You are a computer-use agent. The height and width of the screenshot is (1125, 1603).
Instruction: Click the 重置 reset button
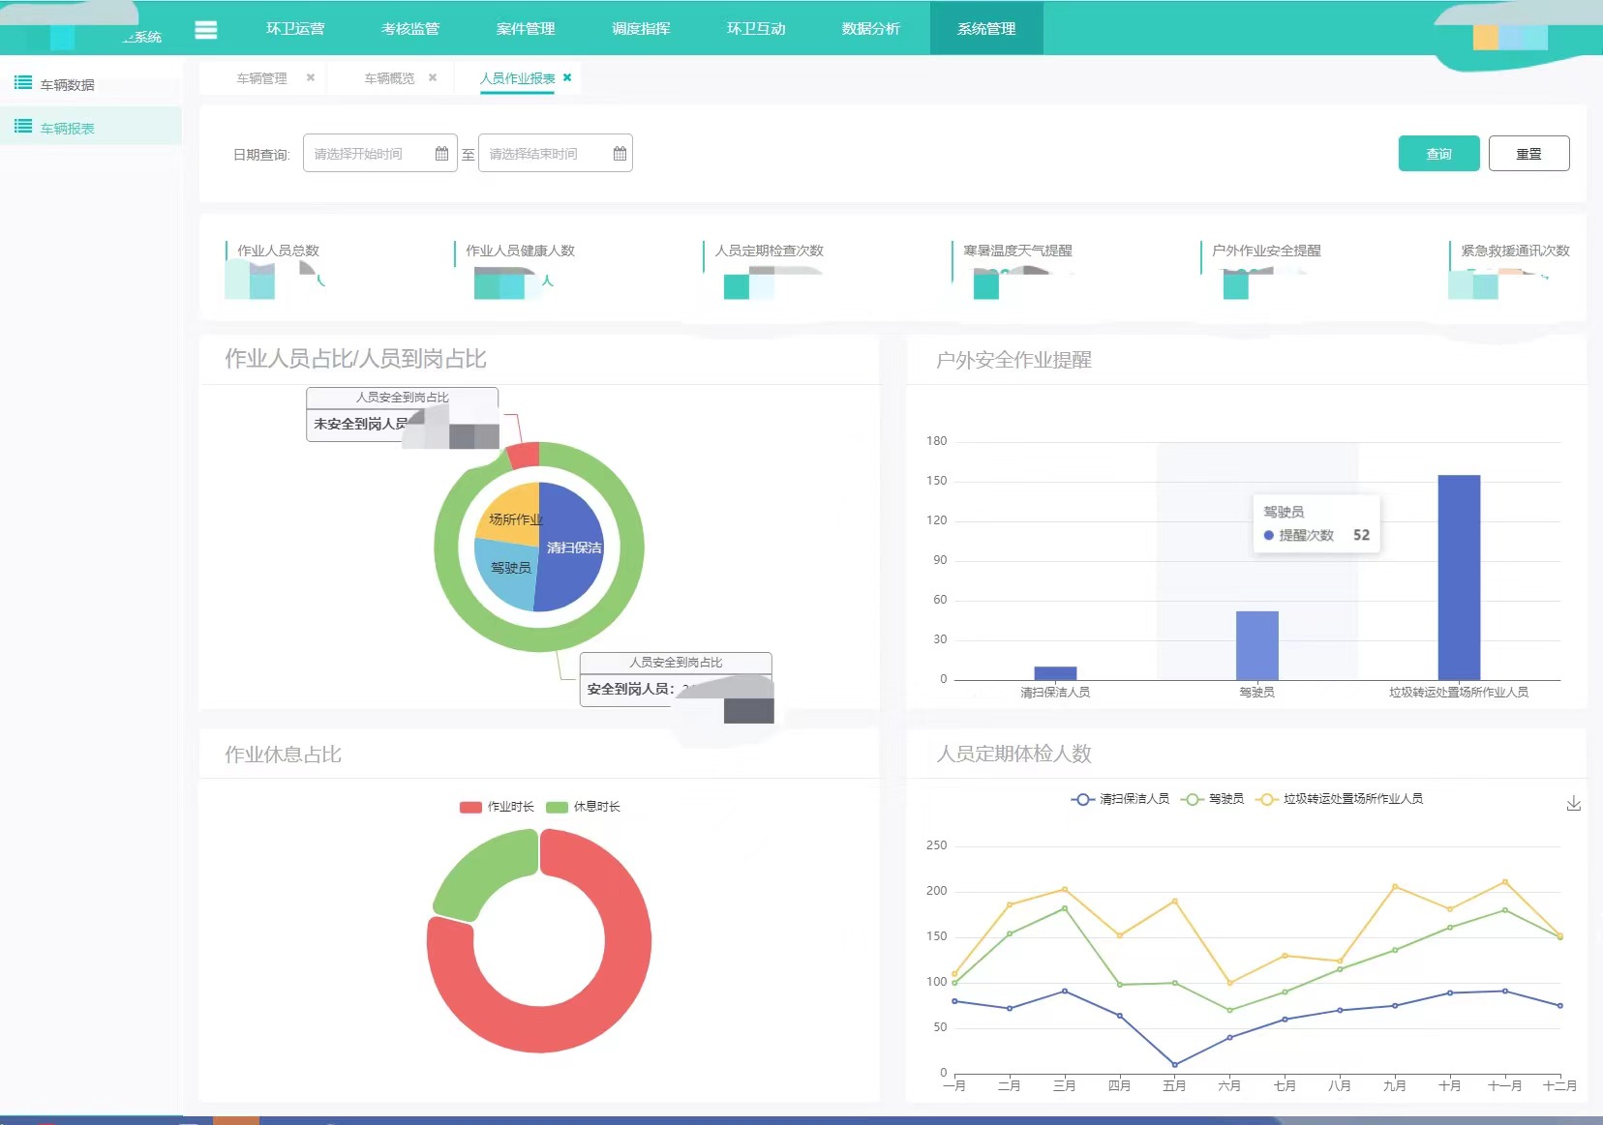pyautogui.click(x=1528, y=154)
